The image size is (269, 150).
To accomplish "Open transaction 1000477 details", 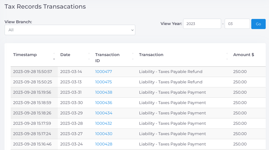I will click(x=103, y=71).
